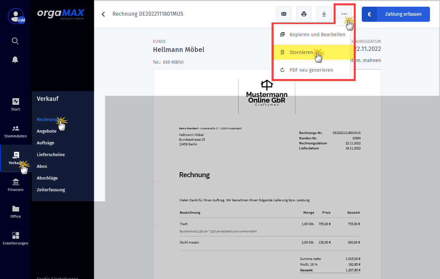Open Aufträge in Verkauf submenu
The height and width of the screenshot is (279, 440).
point(46,143)
